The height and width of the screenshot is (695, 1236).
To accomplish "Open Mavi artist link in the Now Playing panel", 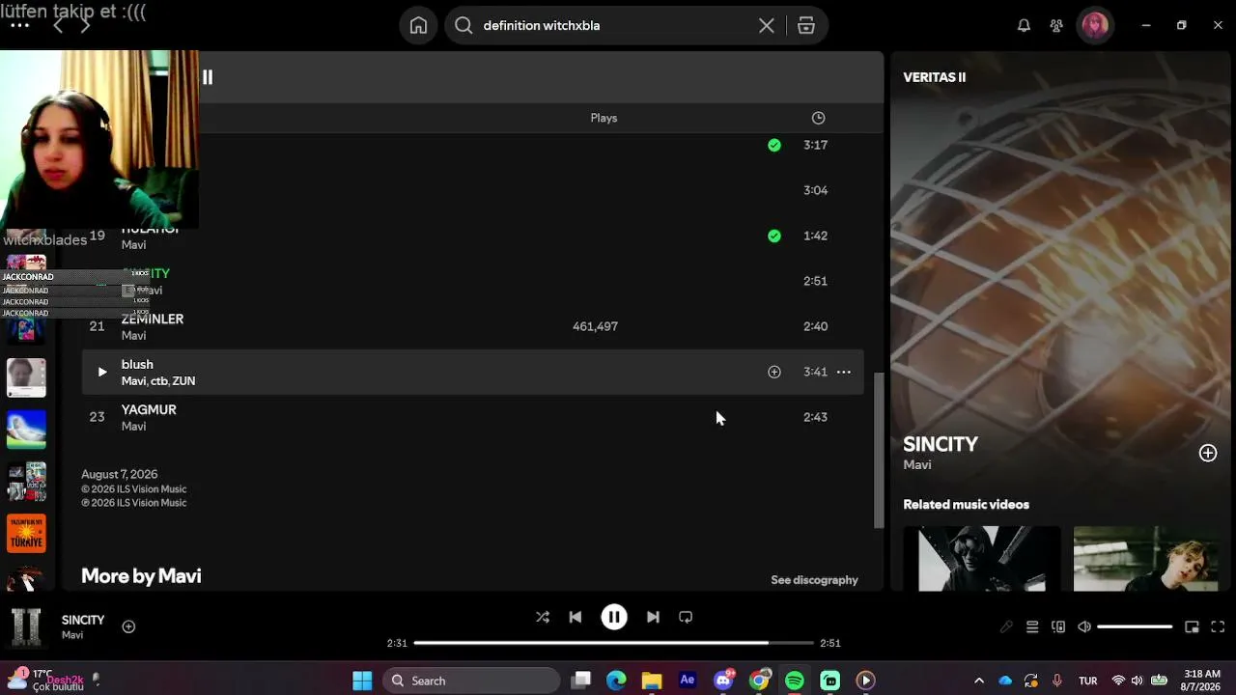I will (x=917, y=465).
